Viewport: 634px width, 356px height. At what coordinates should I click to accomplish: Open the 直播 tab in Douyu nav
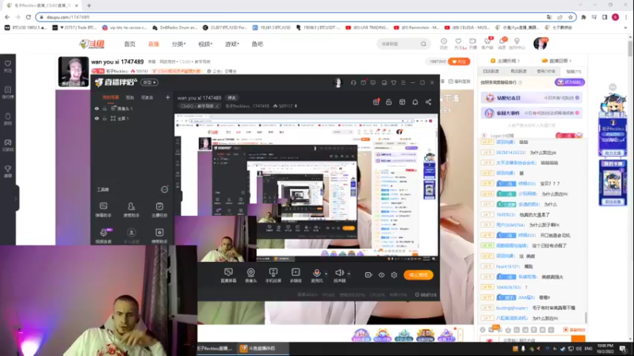pos(154,44)
